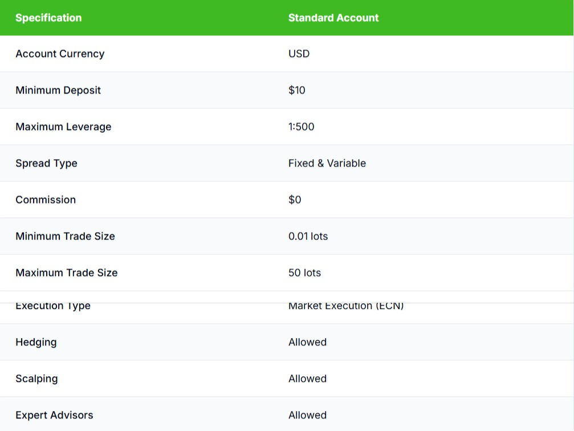This screenshot has height=431, width=574.
Task: Click the USD value cell
Action: click(x=299, y=54)
